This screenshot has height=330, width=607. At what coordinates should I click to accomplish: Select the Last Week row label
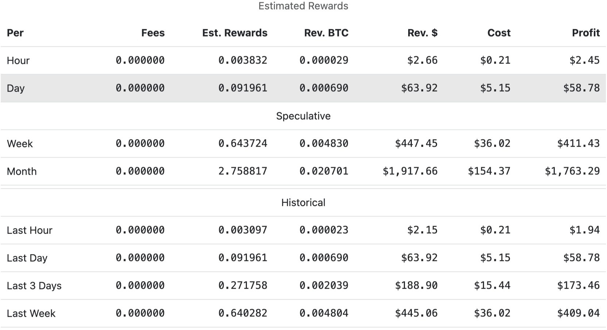(31, 314)
